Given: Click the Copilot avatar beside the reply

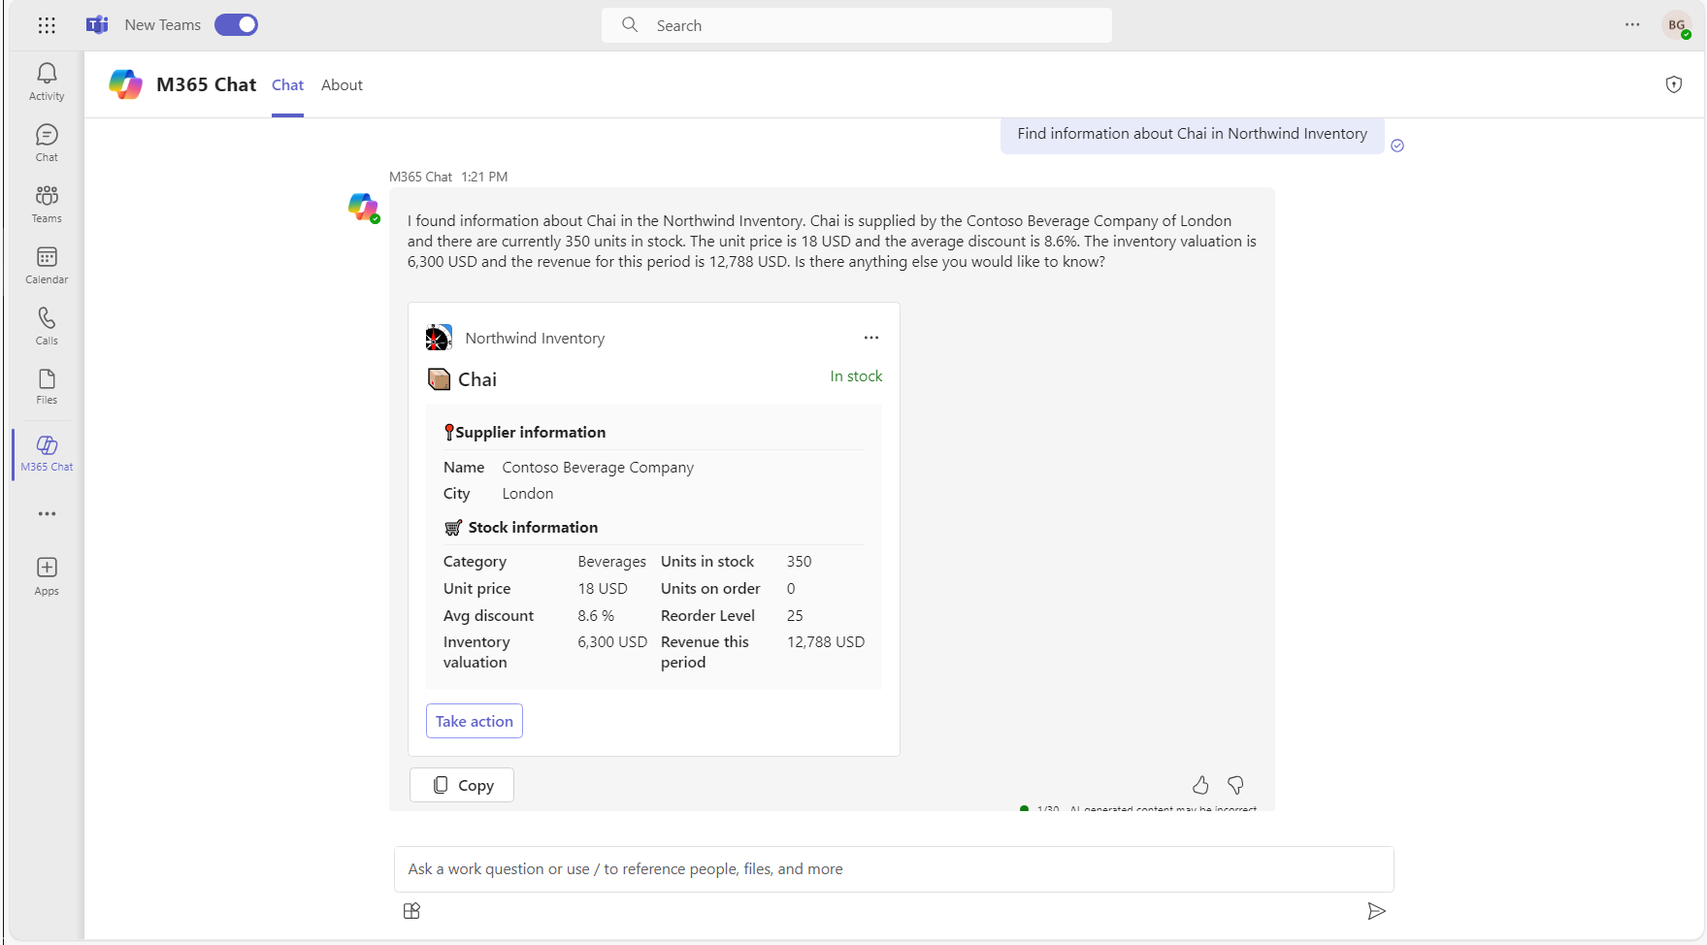Looking at the screenshot, I should (x=363, y=207).
